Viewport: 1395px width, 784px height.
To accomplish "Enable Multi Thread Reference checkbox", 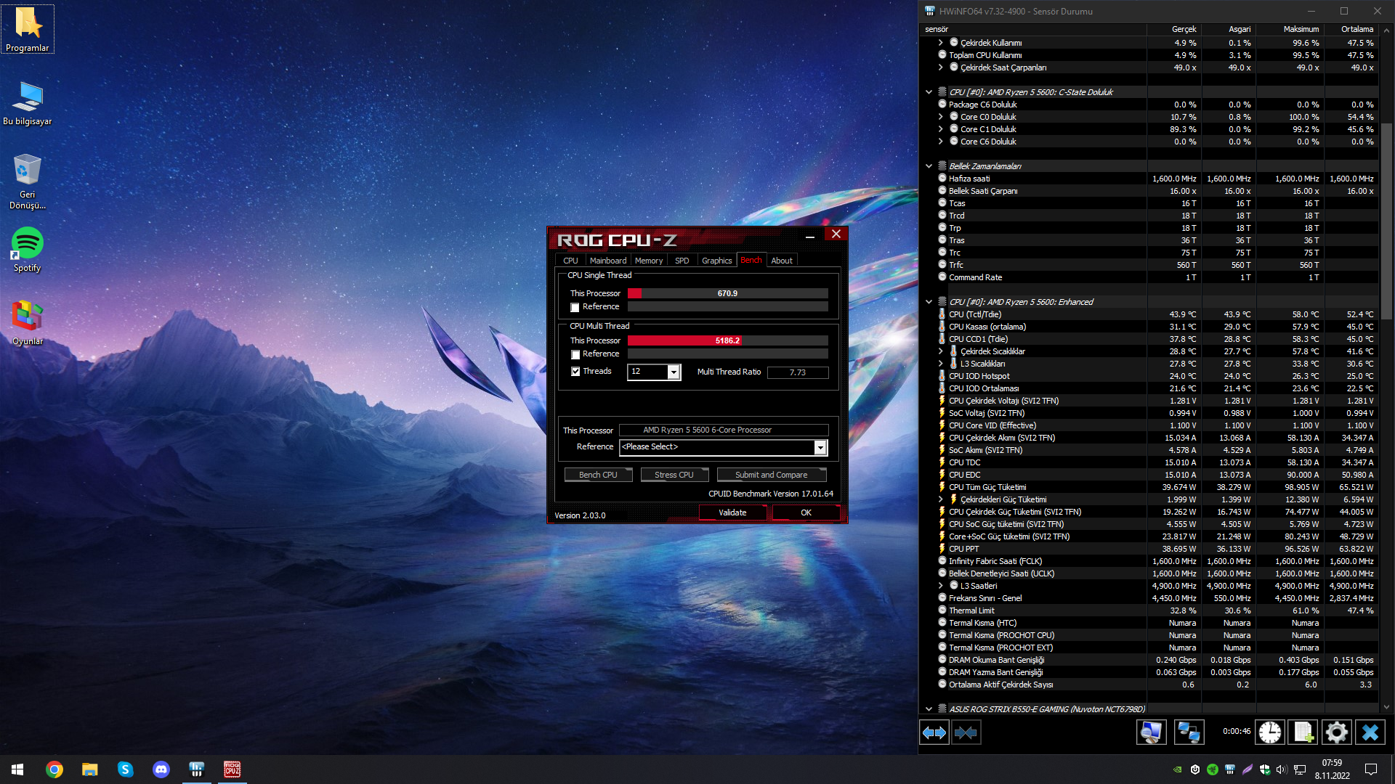I will pyautogui.click(x=575, y=355).
